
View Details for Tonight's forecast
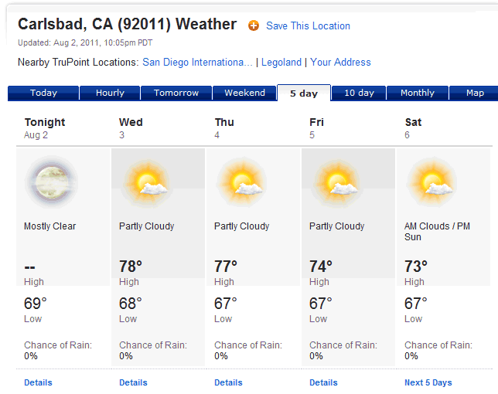(38, 382)
